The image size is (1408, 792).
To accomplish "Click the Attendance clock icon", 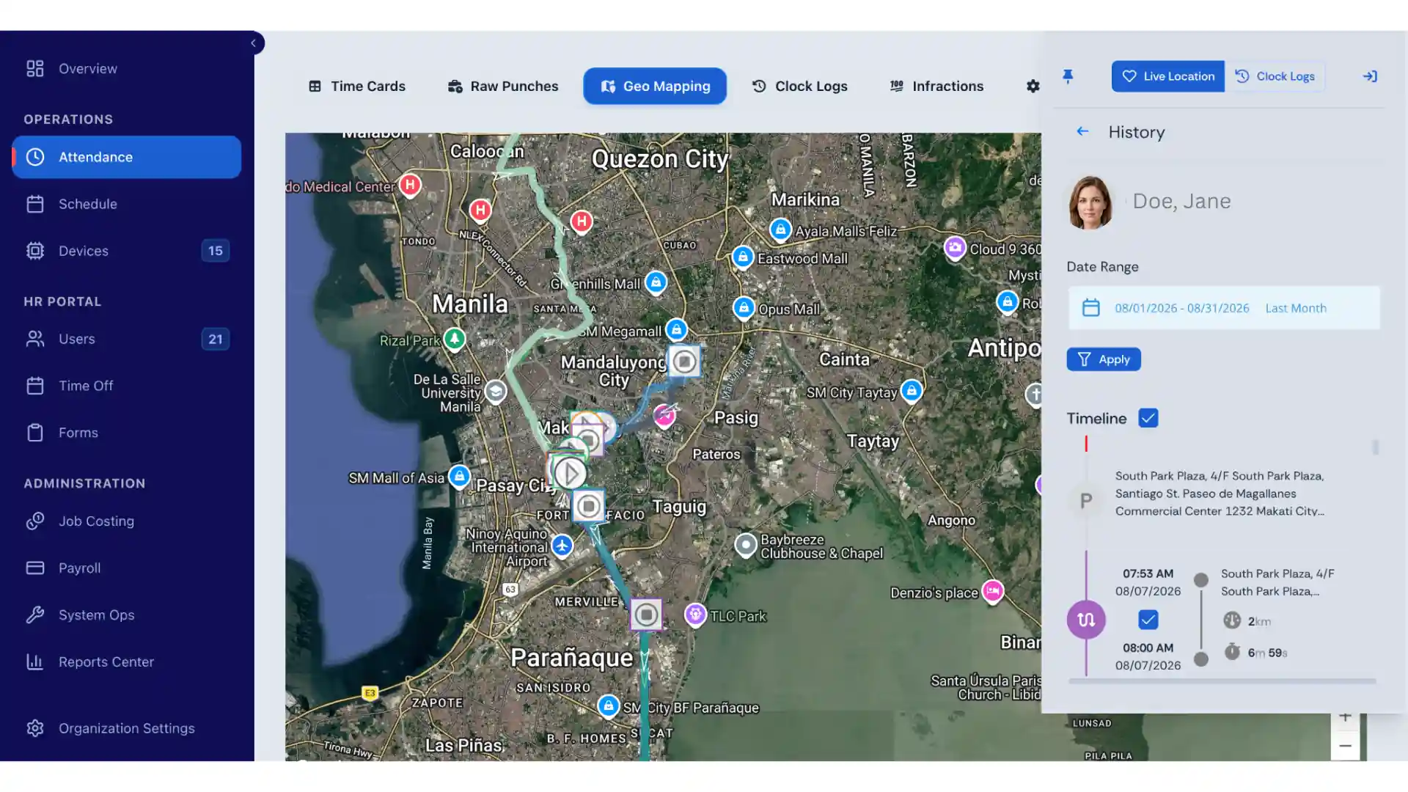I will (35, 157).
